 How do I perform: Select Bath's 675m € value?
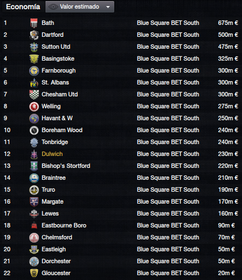228,23
